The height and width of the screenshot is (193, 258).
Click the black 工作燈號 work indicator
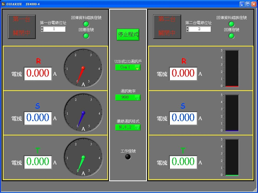point(128,157)
